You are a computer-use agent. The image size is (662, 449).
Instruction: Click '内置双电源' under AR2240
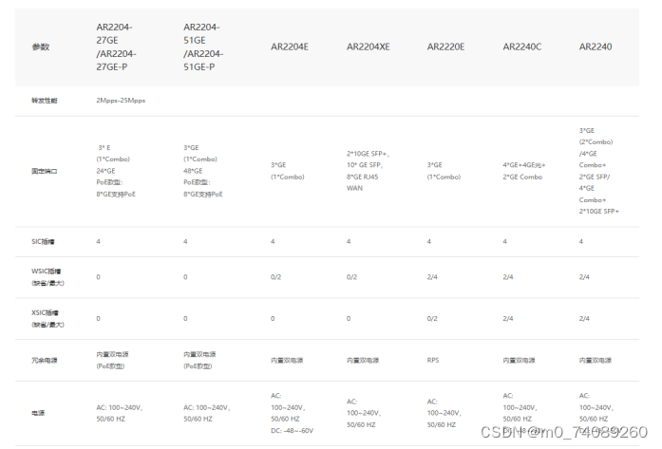tap(596, 361)
